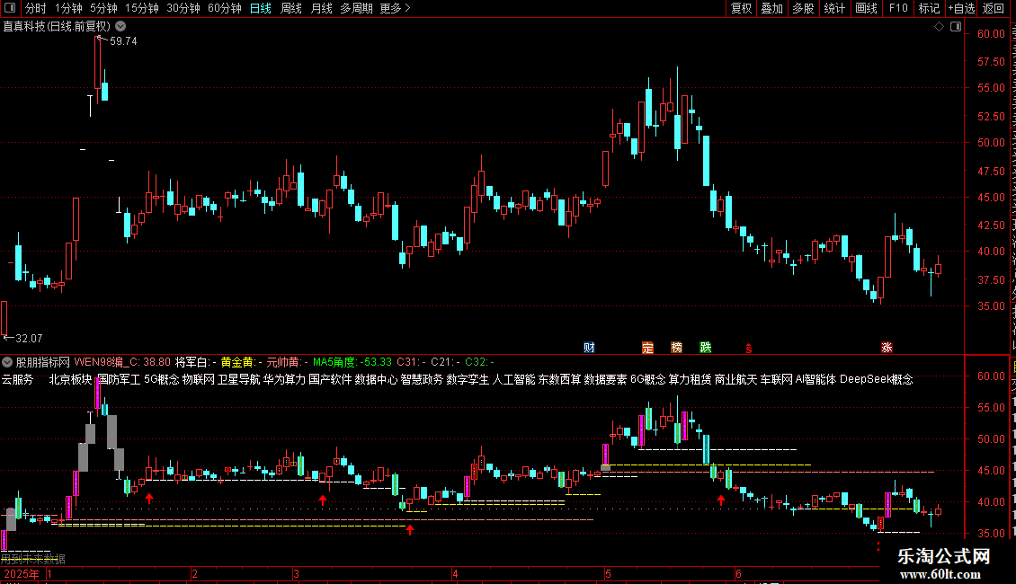Click the 卫星导航 concept tag

point(238,379)
